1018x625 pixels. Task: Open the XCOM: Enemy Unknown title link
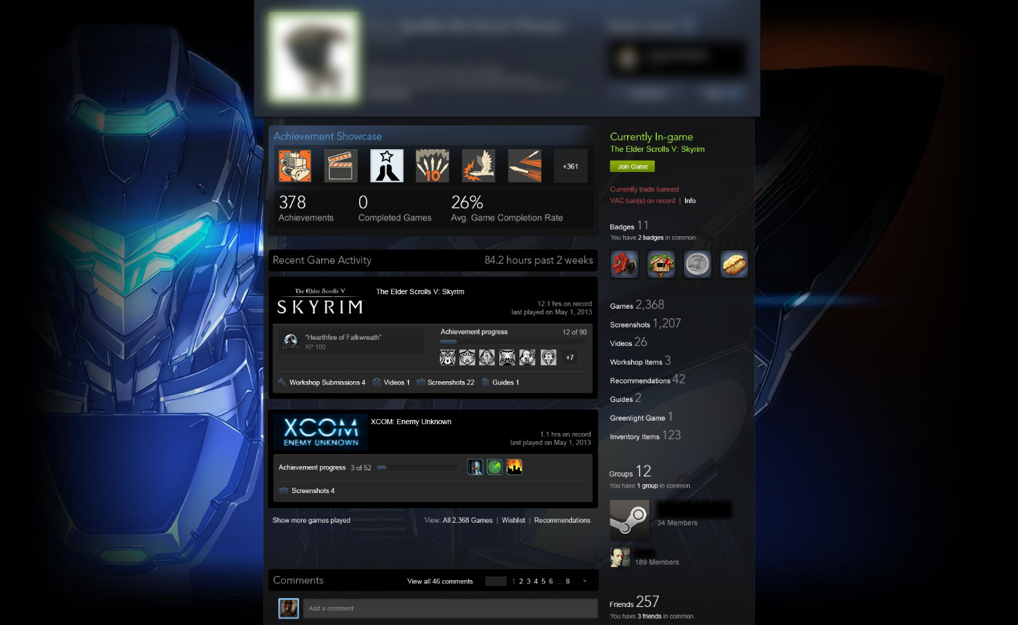(x=411, y=422)
